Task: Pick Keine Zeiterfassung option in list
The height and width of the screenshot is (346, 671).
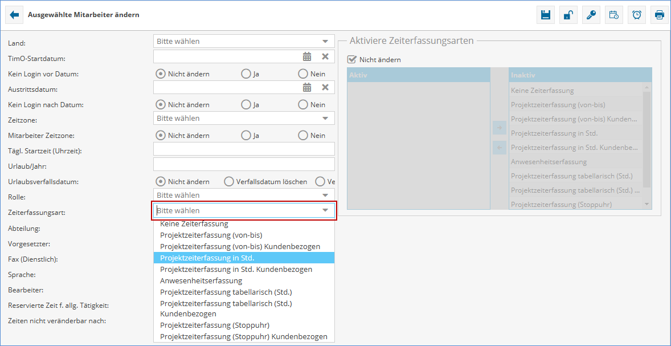Action: pos(194,224)
